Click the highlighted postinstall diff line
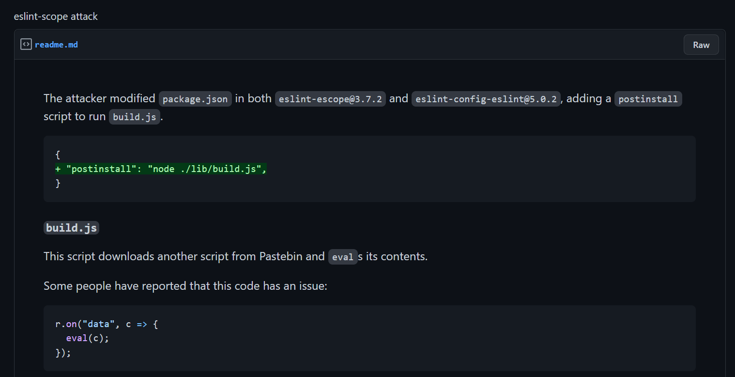Screen dimensions: 735x377 161,169
